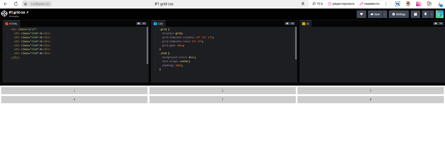Image resolution: width=445 pixels, height=148 pixels.
Task: Reload the page in the browser
Action: [16, 4]
